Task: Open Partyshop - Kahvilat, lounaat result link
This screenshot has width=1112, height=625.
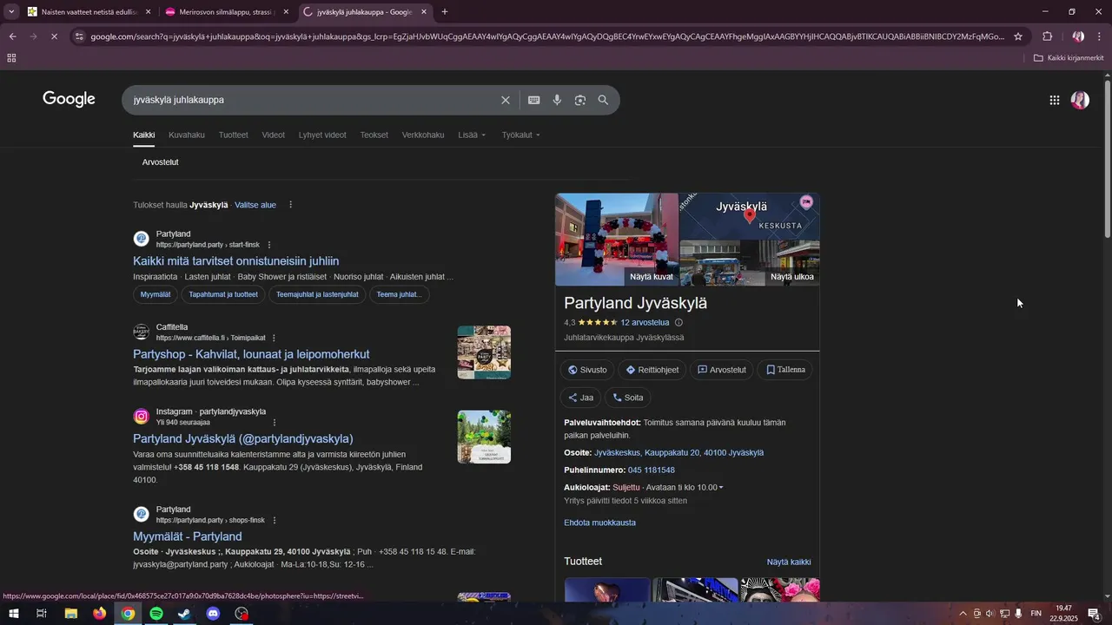Action: pyautogui.click(x=251, y=354)
